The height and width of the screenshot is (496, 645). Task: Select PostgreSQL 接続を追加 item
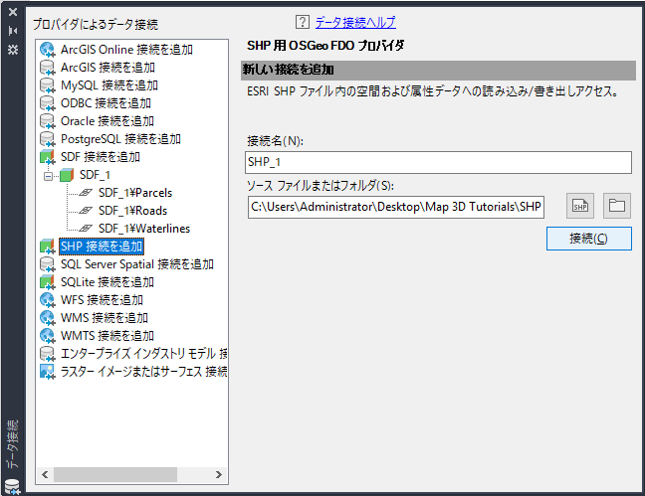tap(120, 139)
